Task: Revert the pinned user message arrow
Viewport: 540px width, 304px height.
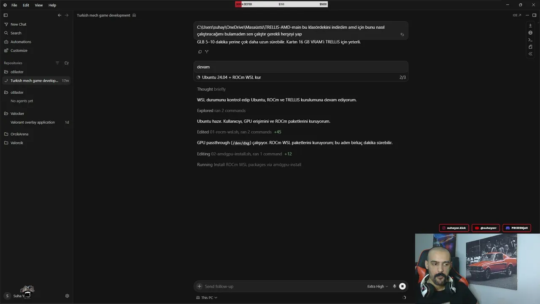Action: [x=402, y=35]
